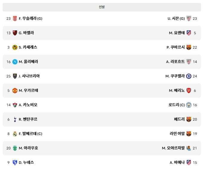
Task: Select the 선발 section header
Action: coord(102,7)
